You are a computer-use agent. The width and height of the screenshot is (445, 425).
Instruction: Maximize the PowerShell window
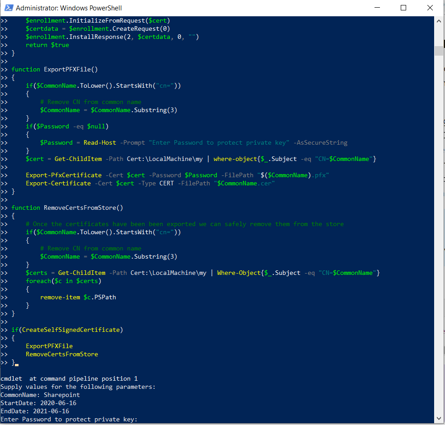tap(403, 8)
